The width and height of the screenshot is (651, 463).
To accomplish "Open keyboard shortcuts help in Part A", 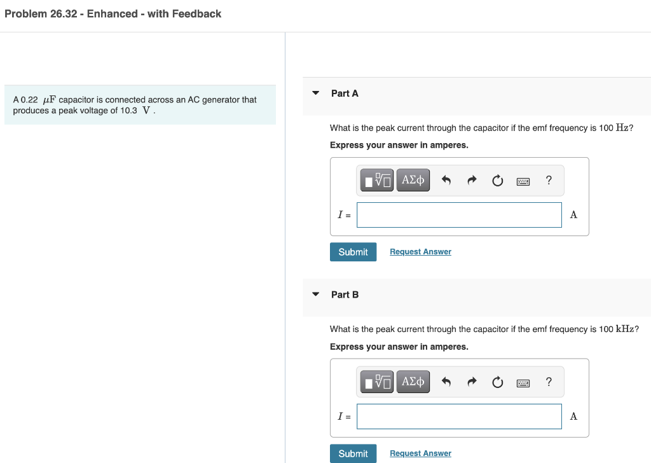I will pos(523,180).
